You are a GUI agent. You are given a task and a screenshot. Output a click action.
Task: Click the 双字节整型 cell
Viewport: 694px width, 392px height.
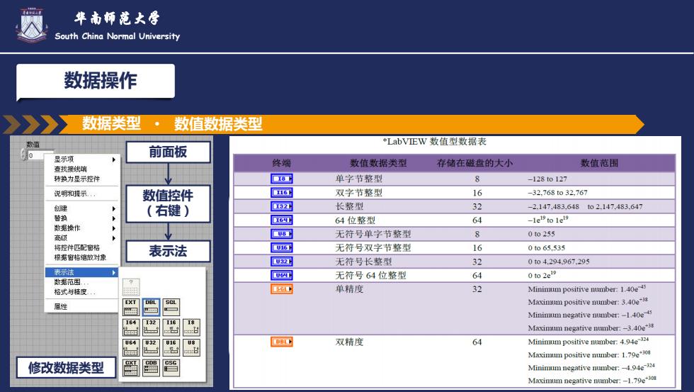[359, 193]
